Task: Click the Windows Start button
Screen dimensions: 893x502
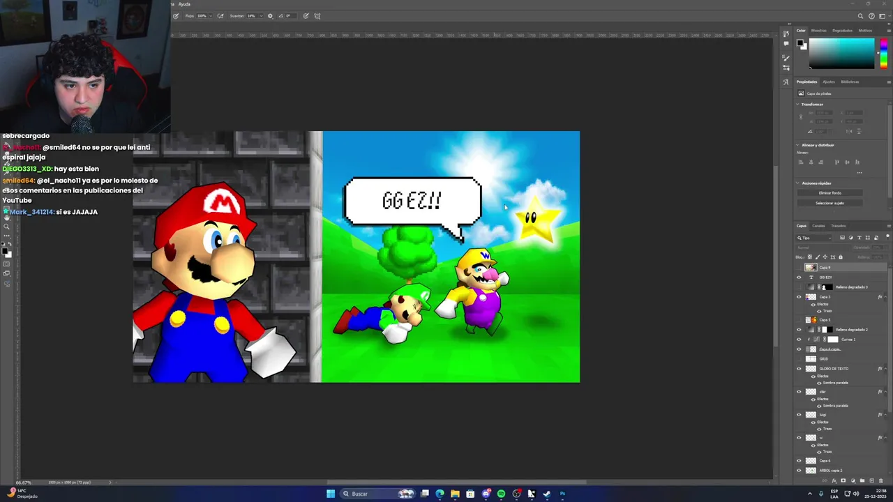Action: click(331, 494)
